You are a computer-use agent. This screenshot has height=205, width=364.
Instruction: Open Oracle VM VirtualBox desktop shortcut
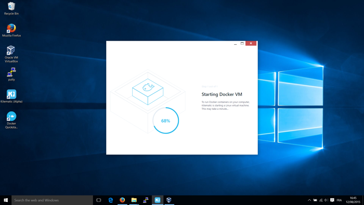point(11,54)
